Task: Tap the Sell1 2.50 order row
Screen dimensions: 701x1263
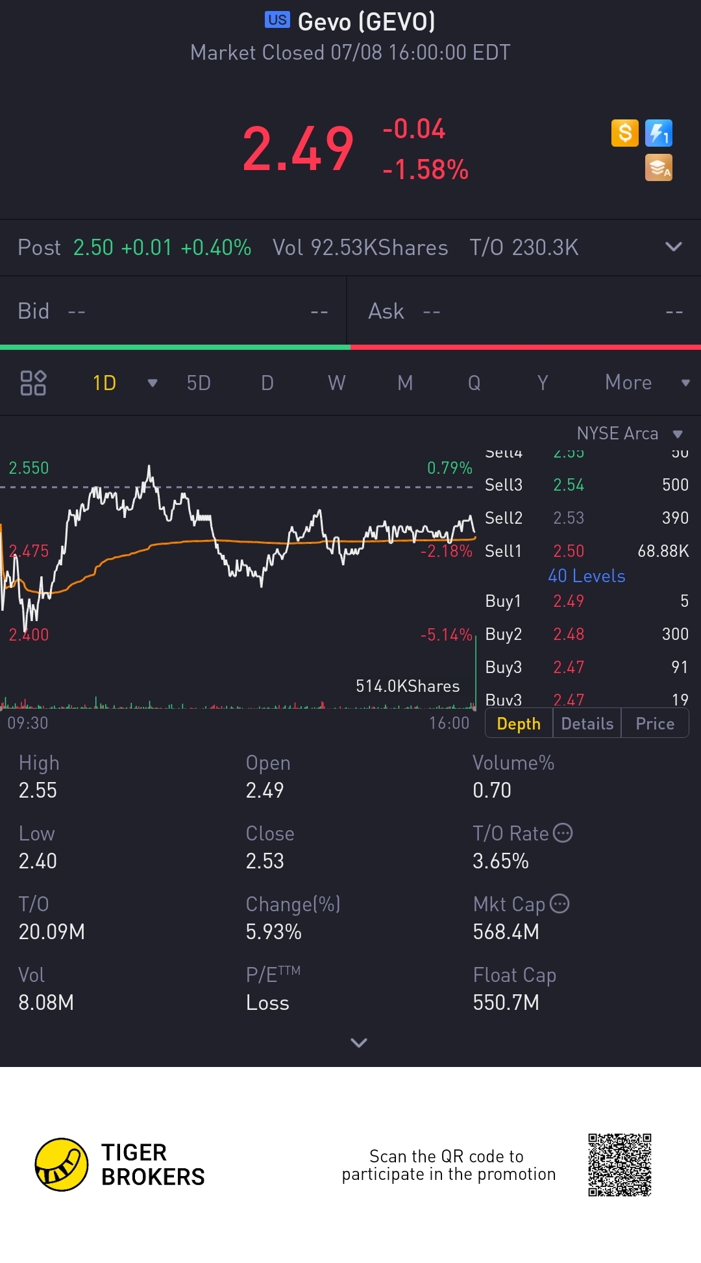Action: pos(587,551)
